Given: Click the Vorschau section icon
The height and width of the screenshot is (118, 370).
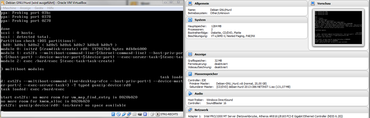Looking at the screenshot, I should (x=313, y=4).
